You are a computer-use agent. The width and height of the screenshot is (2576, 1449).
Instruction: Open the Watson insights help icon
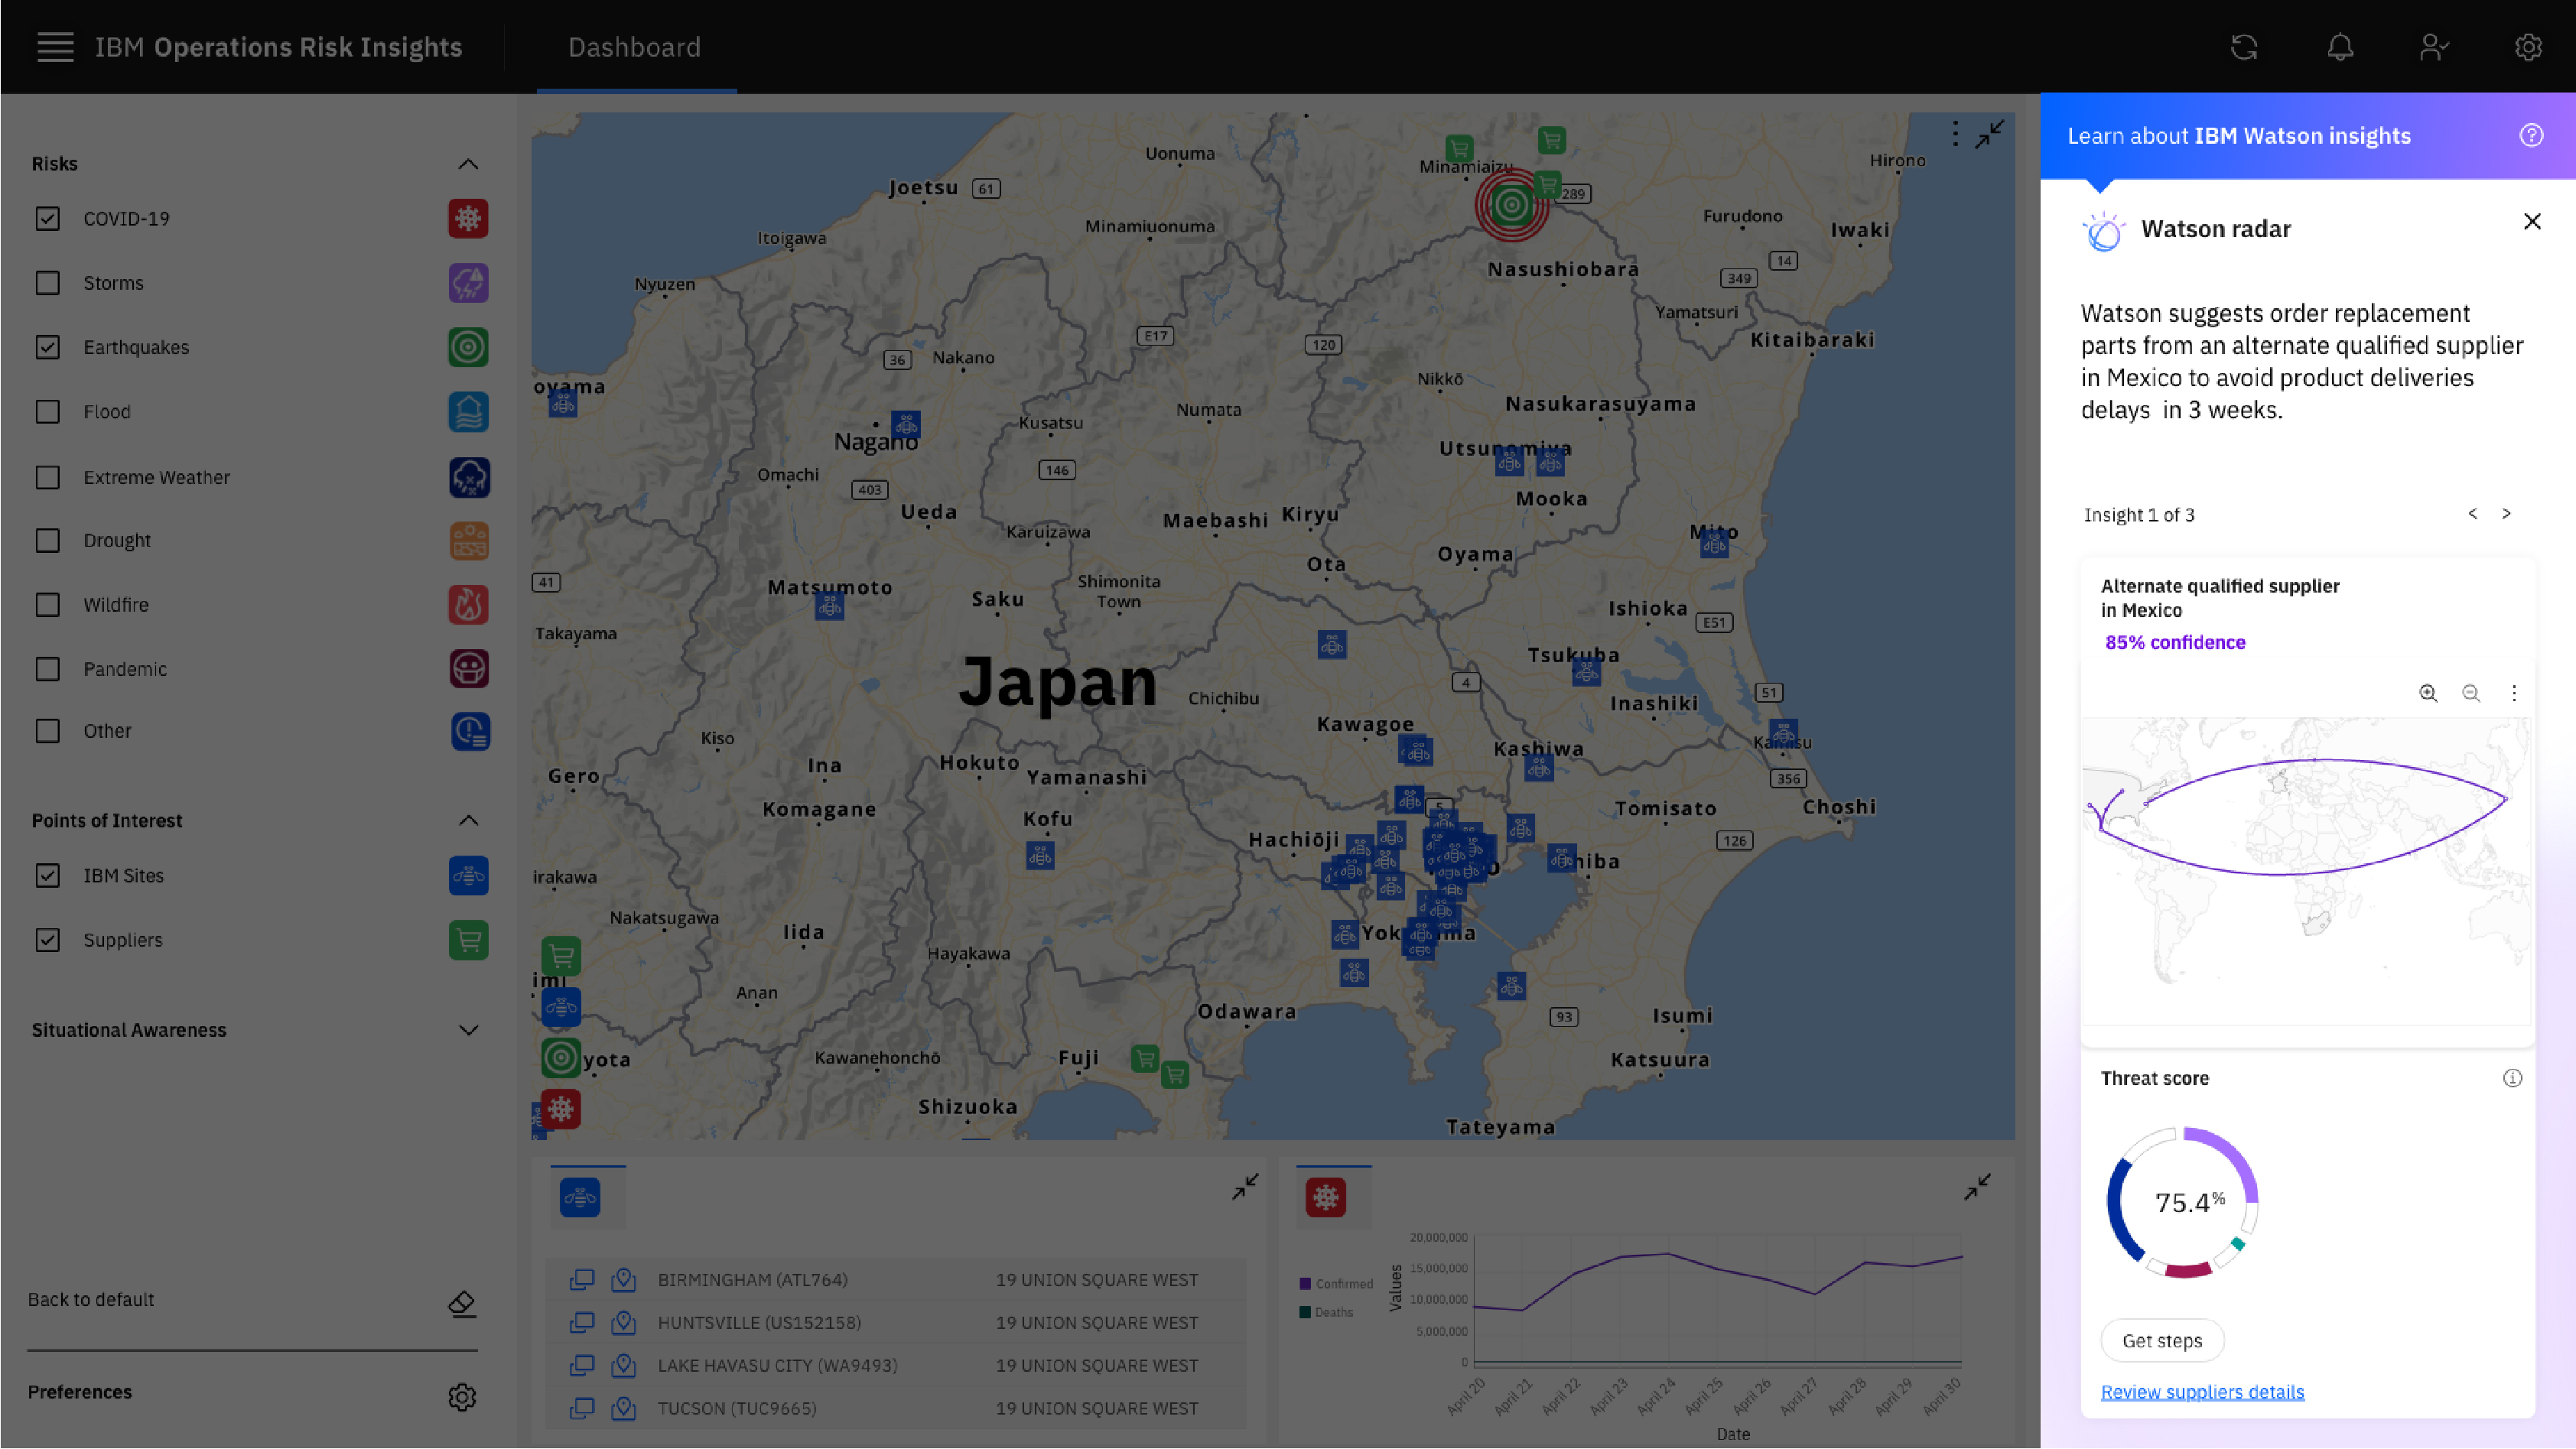click(2531, 136)
